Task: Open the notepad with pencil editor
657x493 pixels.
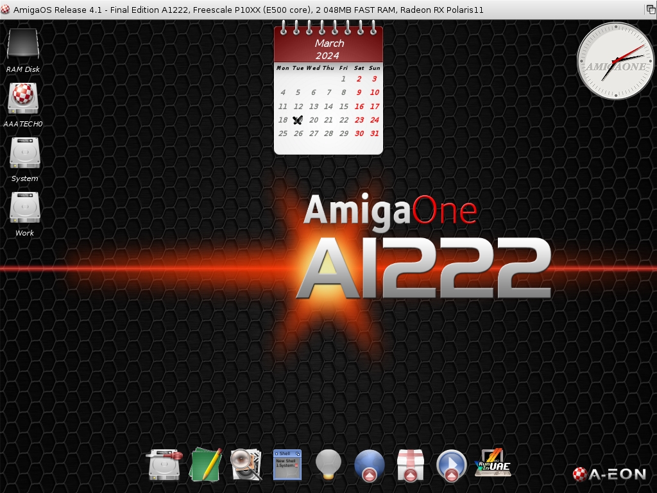Action: tap(206, 465)
